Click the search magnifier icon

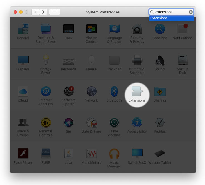(x=152, y=12)
